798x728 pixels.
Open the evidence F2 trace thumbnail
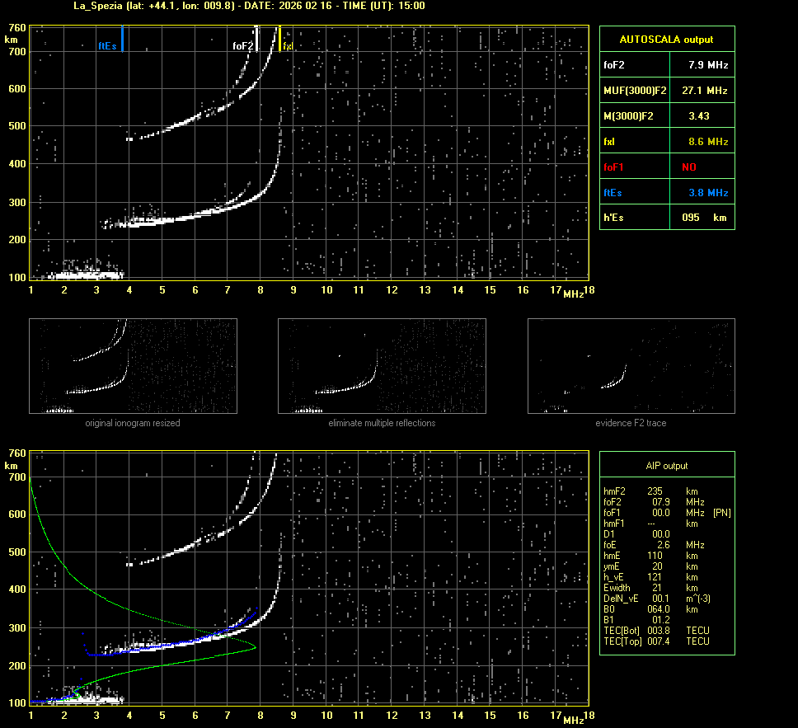click(x=631, y=366)
